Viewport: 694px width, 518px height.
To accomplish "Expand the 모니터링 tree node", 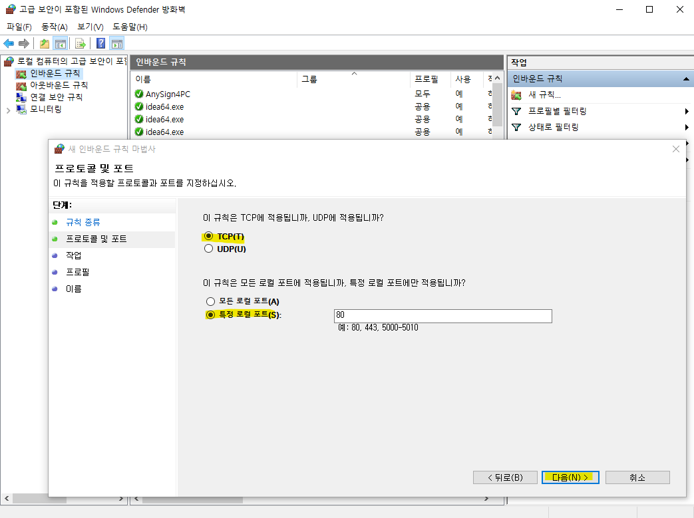I will [8, 110].
